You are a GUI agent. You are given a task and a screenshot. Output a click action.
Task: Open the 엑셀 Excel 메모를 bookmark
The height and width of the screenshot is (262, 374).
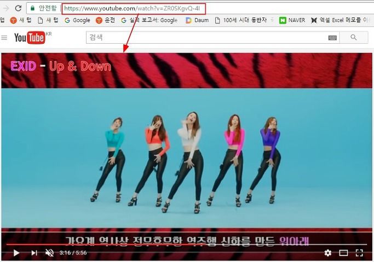pyautogui.click(x=340, y=20)
